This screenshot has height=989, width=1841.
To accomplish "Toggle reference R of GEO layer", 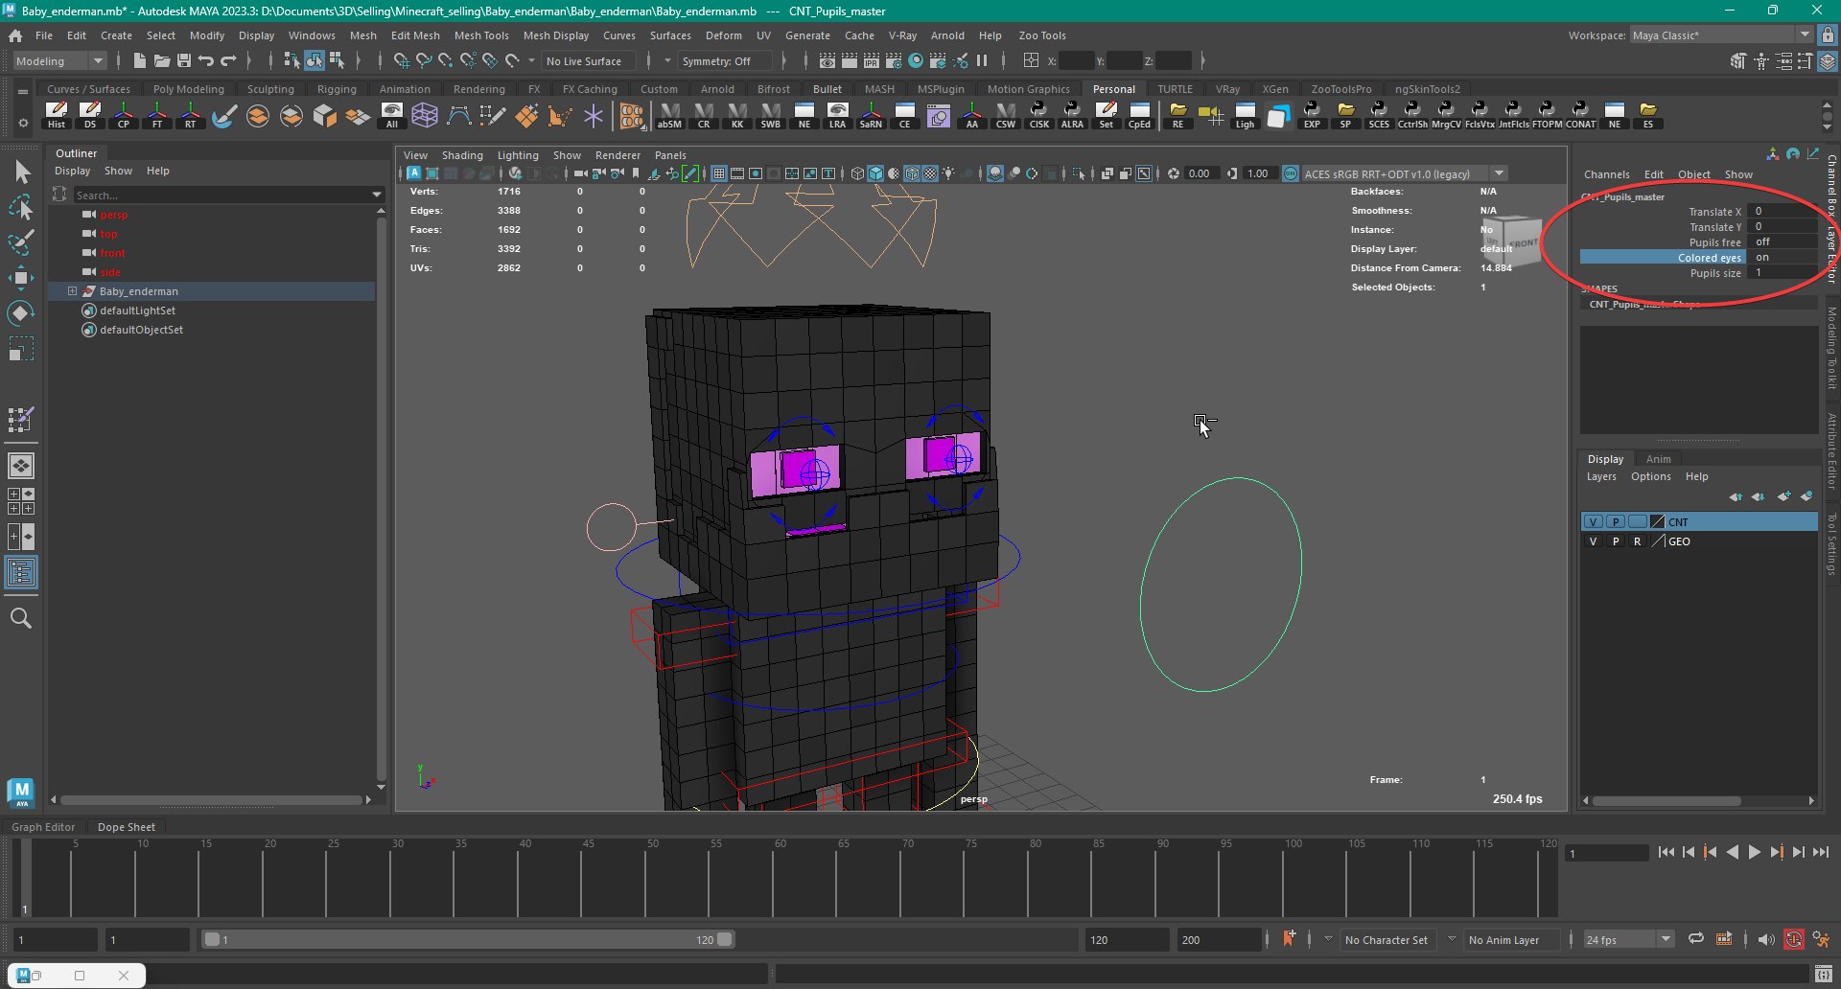I will [x=1638, y=540].
